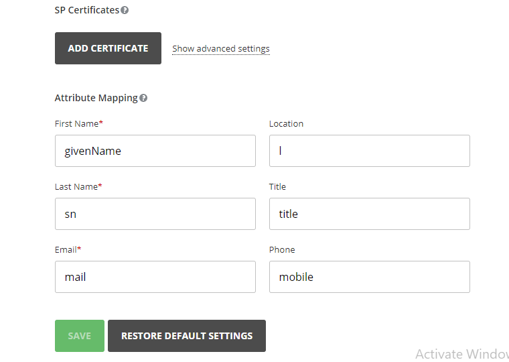This screenshot has height=362, width=509.
Task: Click the help icon beside SP Certificates
Action: tap(125, 11)
